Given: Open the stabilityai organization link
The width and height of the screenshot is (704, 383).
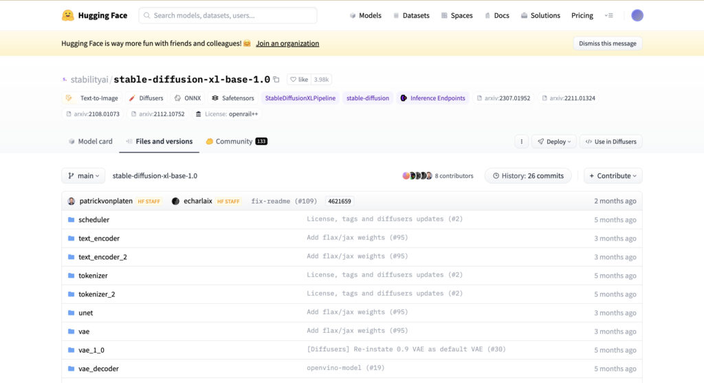Looking at the screenshot, I should [89, 80].
